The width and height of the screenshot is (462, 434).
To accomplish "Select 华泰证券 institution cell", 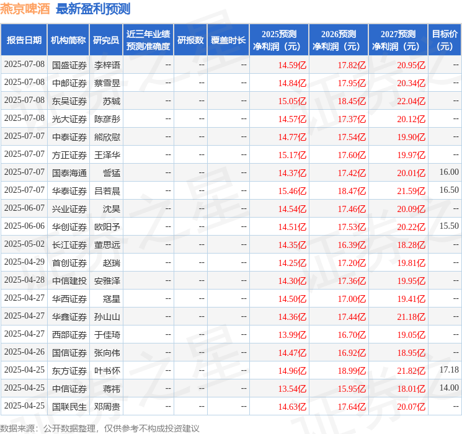I will 69,191.
